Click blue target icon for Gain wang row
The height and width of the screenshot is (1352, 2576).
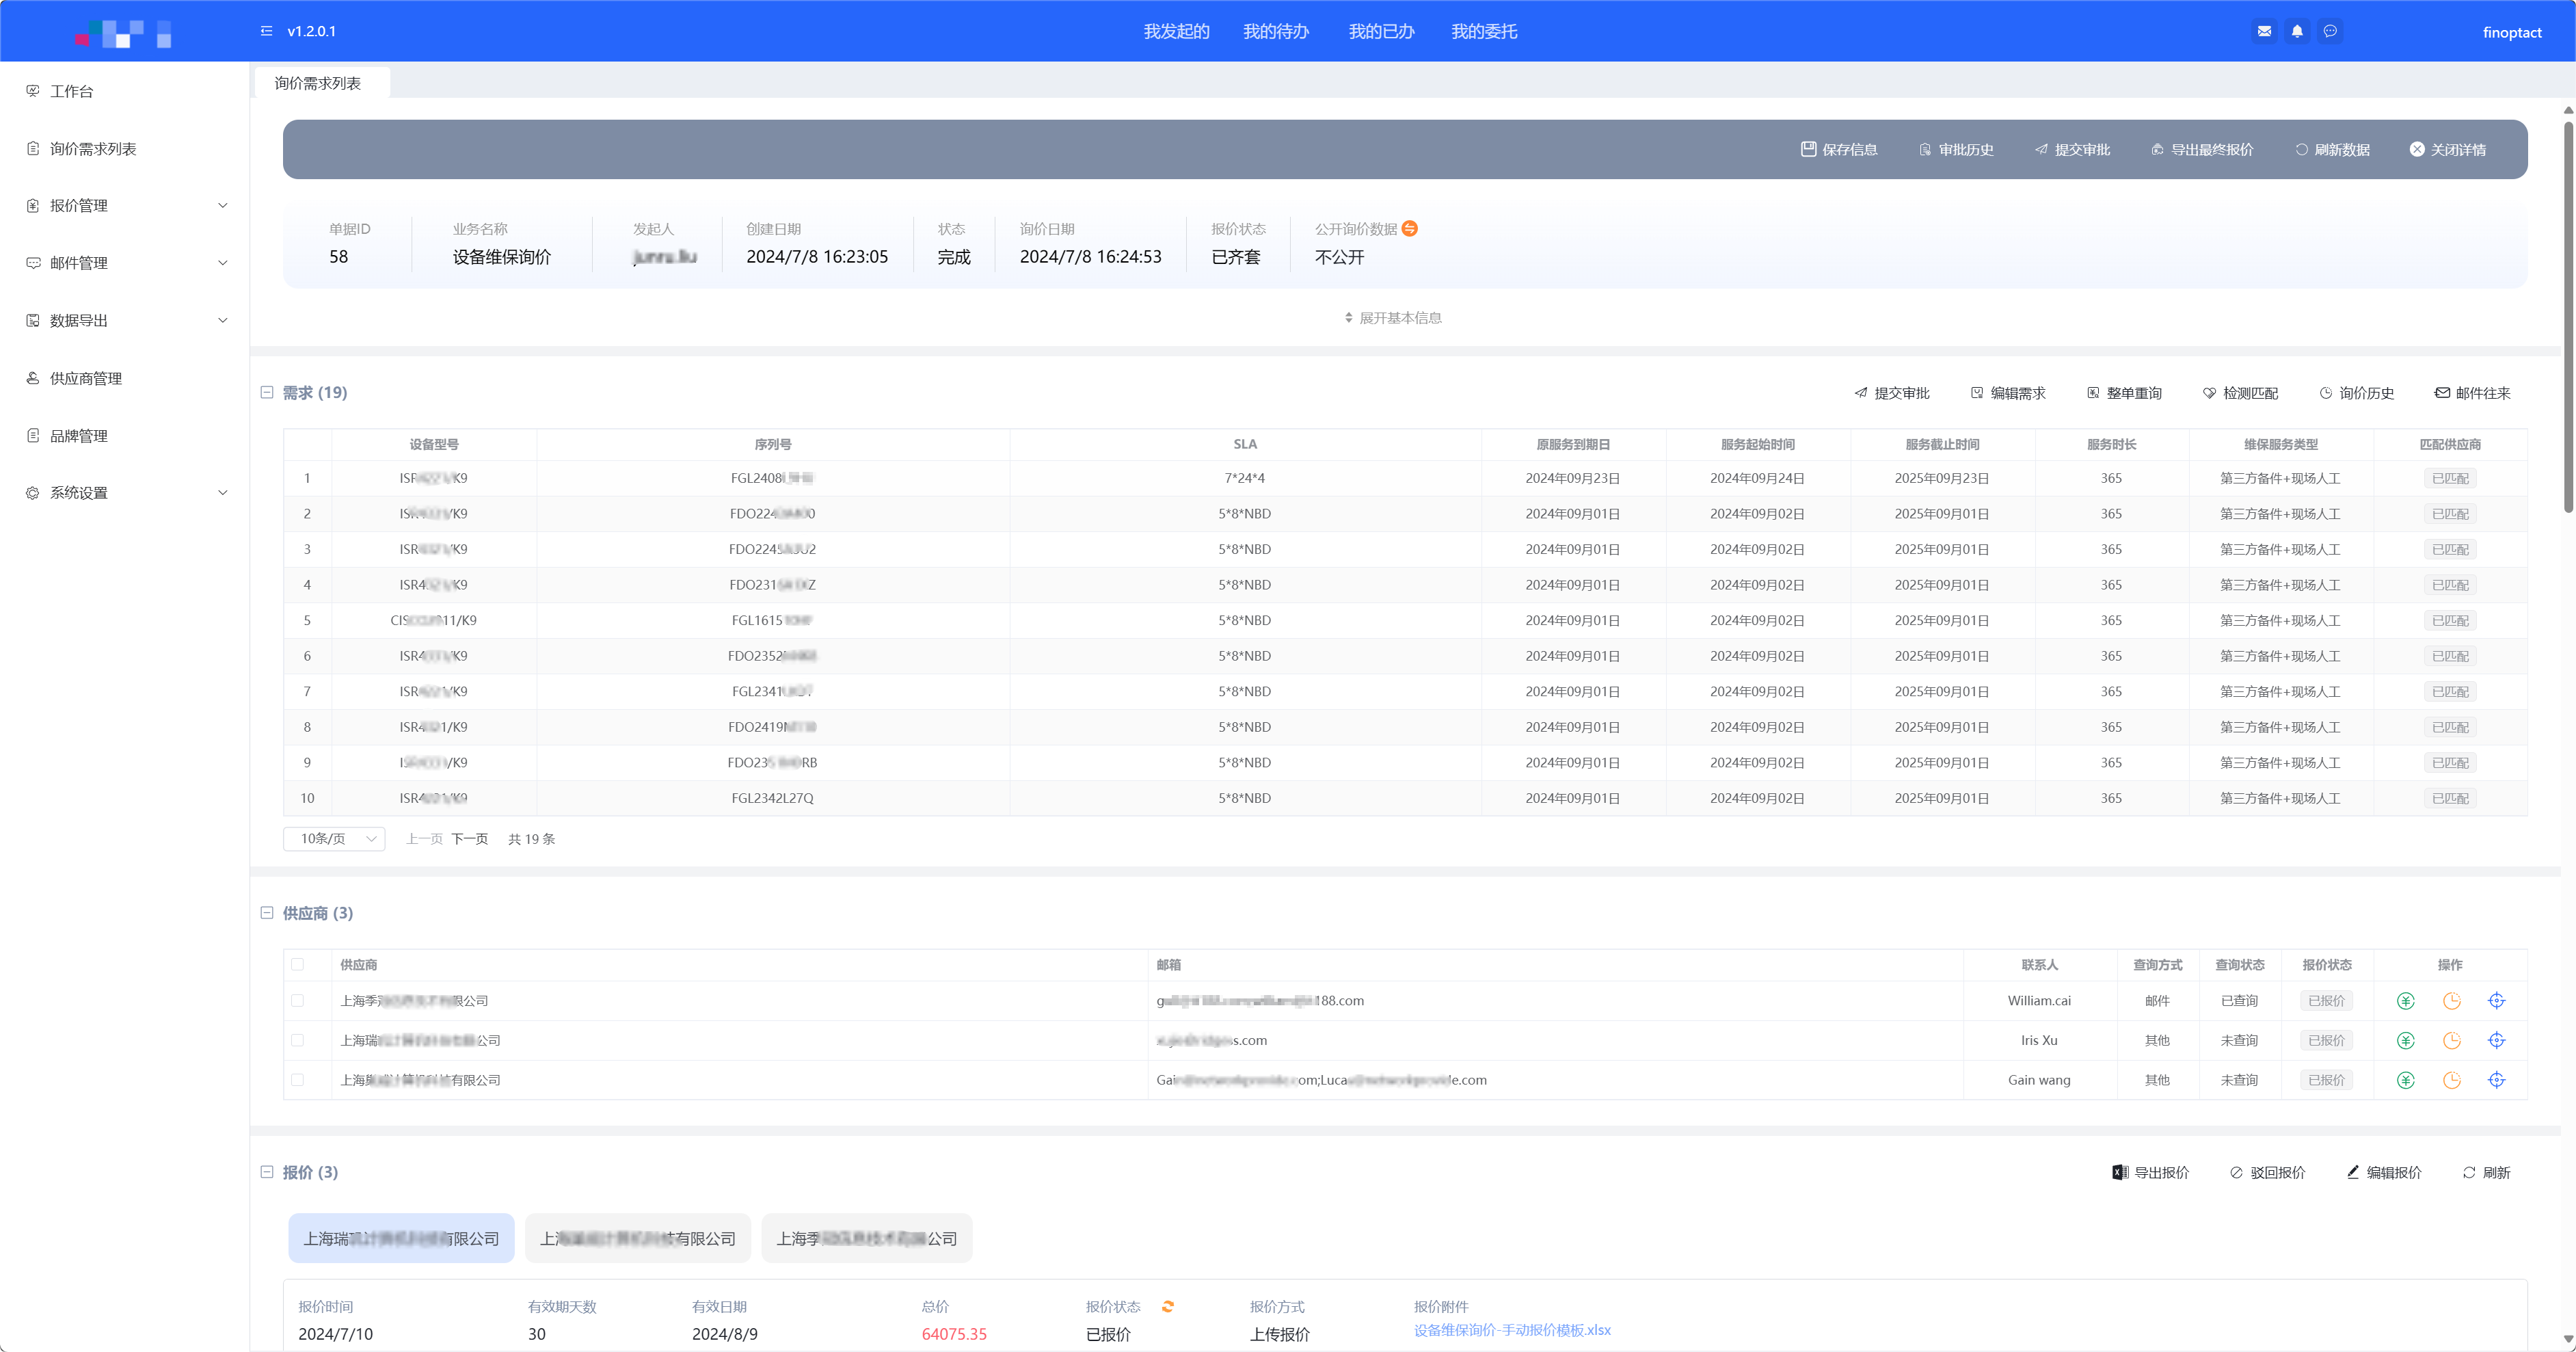point(2497,1080)
